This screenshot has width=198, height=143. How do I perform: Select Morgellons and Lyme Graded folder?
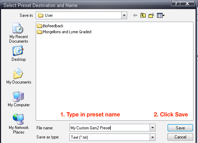click(64, 32)
